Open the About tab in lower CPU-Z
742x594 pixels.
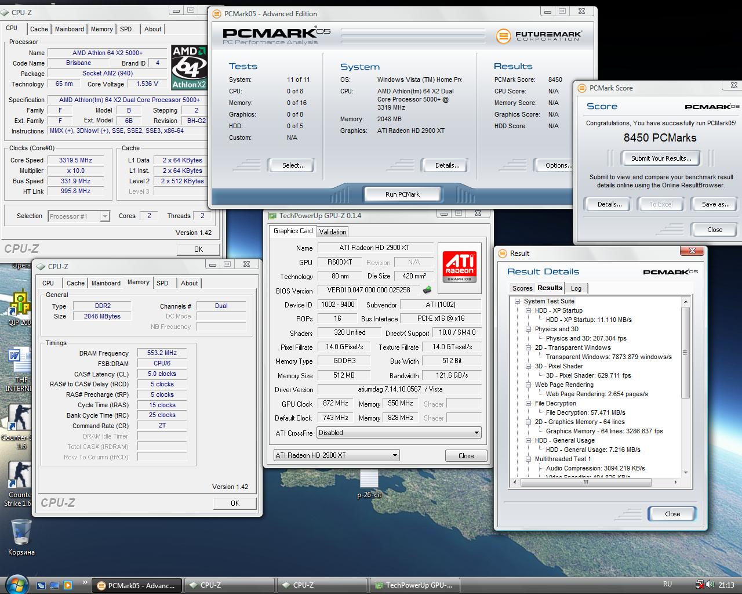pos(190,283)
